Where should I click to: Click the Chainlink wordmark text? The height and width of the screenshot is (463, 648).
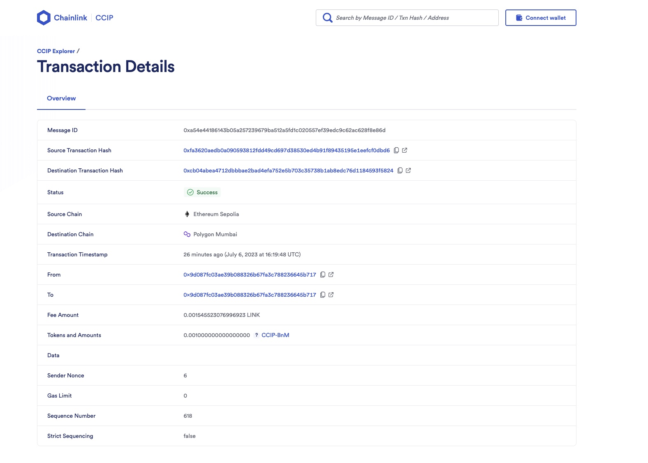click(70, 18)
